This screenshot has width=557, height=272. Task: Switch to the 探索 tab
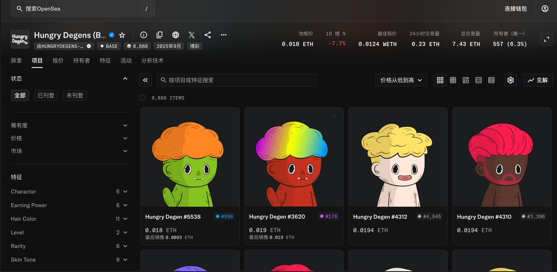(x=16, y=60)
